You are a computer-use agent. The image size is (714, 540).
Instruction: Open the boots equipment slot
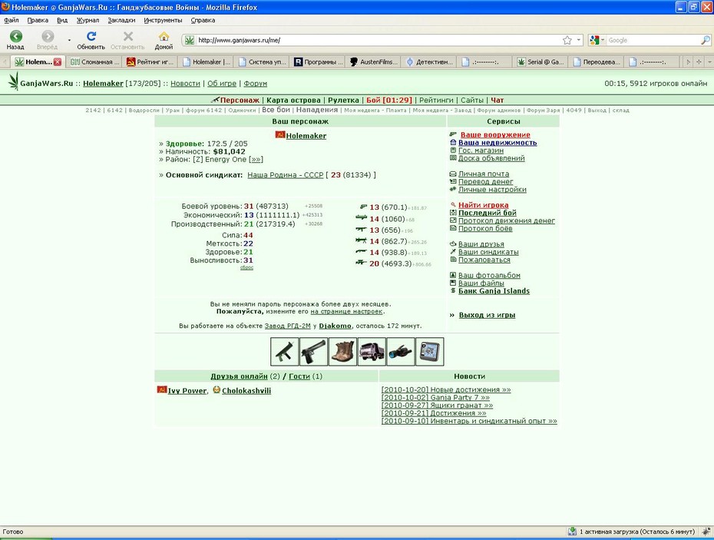click(342, 351)
